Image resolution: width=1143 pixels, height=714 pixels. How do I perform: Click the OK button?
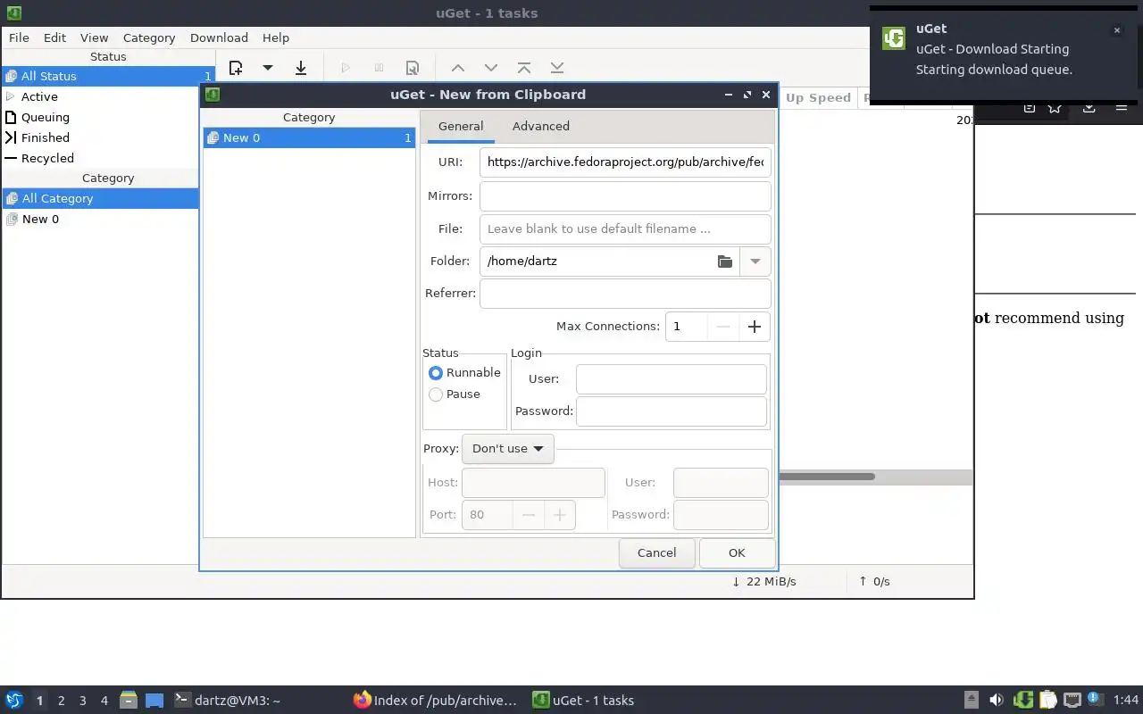737,552
